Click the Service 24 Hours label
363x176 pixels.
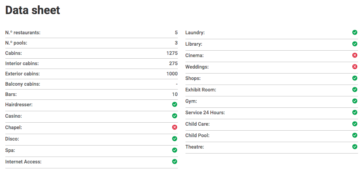[205, 113]
